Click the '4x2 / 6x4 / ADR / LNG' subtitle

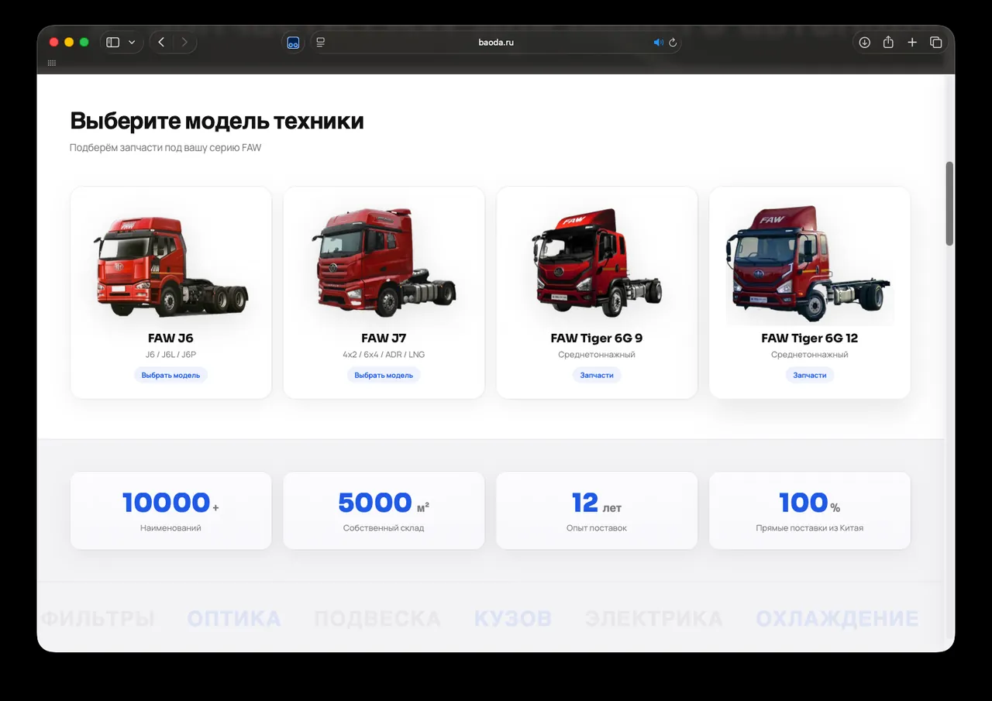point(384,355)
